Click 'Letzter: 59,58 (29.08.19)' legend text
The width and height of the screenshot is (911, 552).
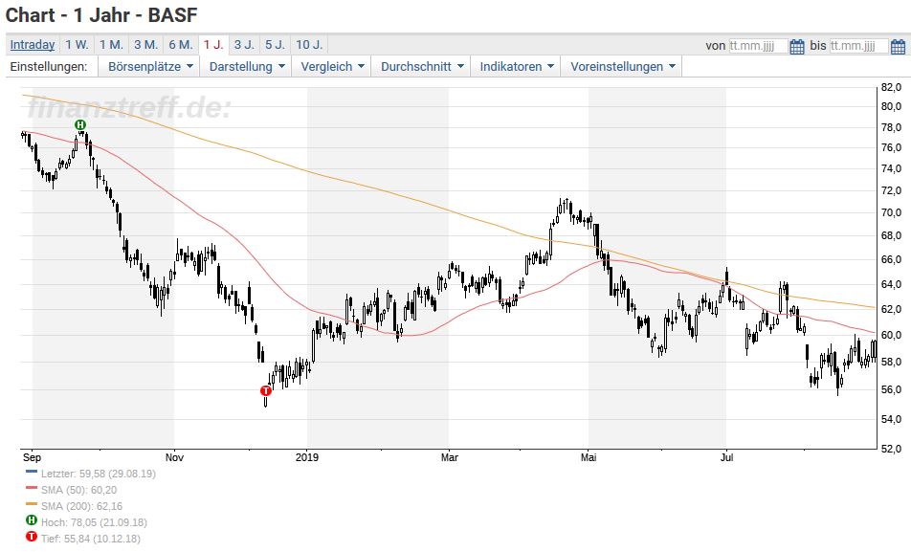pyautogui.click(x=99, y=474)
